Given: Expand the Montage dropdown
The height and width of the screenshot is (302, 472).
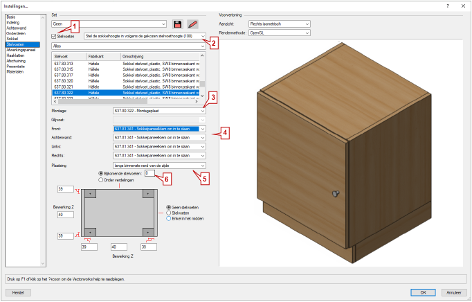Looking at the screenshot, I should 160,111.
